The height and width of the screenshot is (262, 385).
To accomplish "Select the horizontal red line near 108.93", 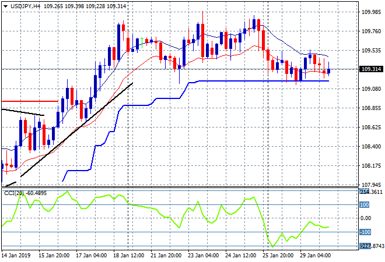I will coord(30,101).
